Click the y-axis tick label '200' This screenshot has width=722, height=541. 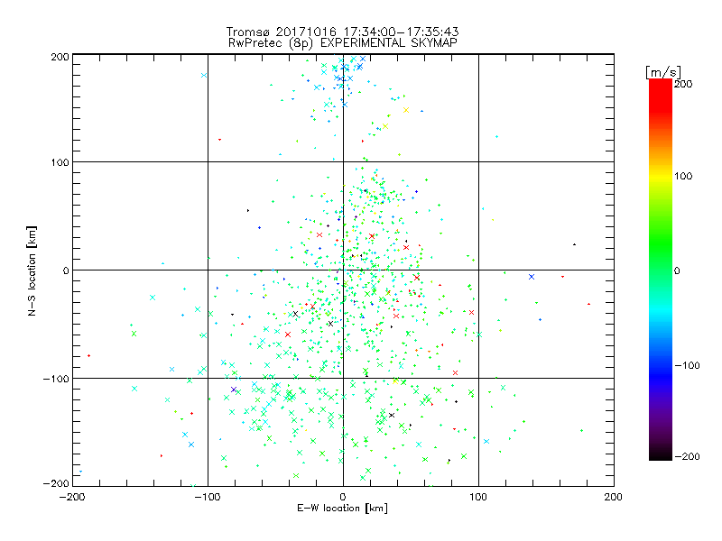(60, 57)
